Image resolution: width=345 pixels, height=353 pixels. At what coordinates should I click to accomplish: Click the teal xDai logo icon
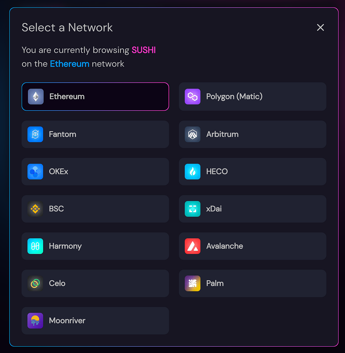tap(192, 209)
